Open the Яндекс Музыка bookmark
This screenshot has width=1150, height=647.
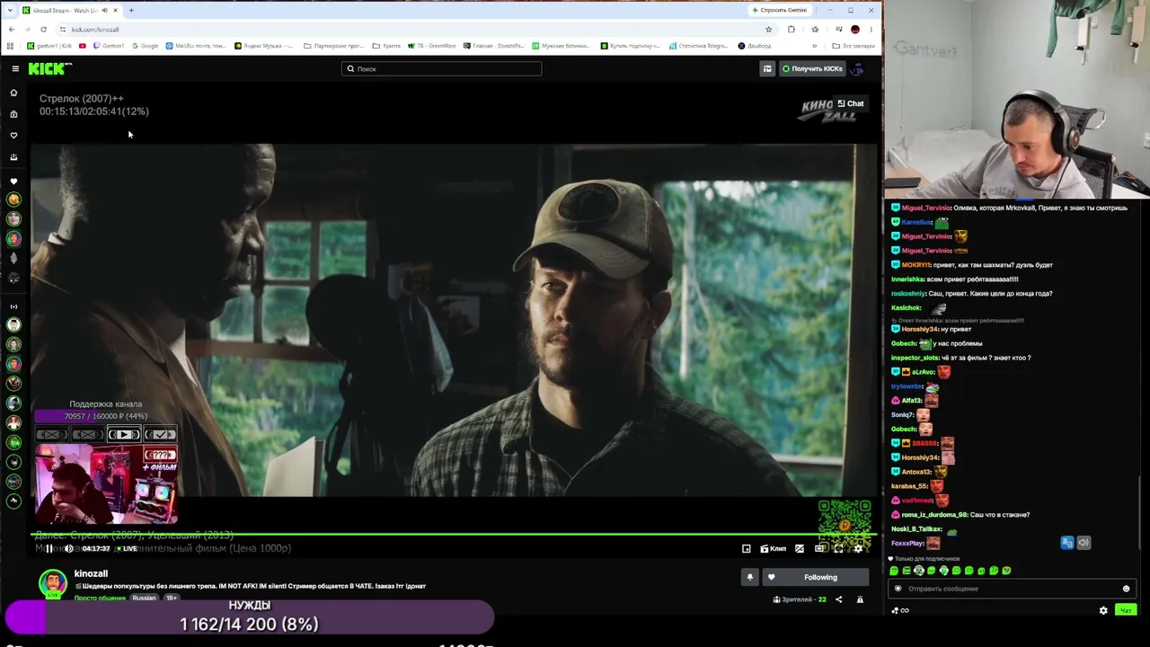pos(264,46)
